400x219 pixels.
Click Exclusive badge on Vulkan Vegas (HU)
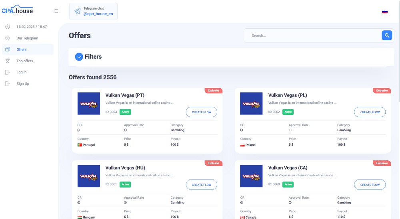[214, 163]
